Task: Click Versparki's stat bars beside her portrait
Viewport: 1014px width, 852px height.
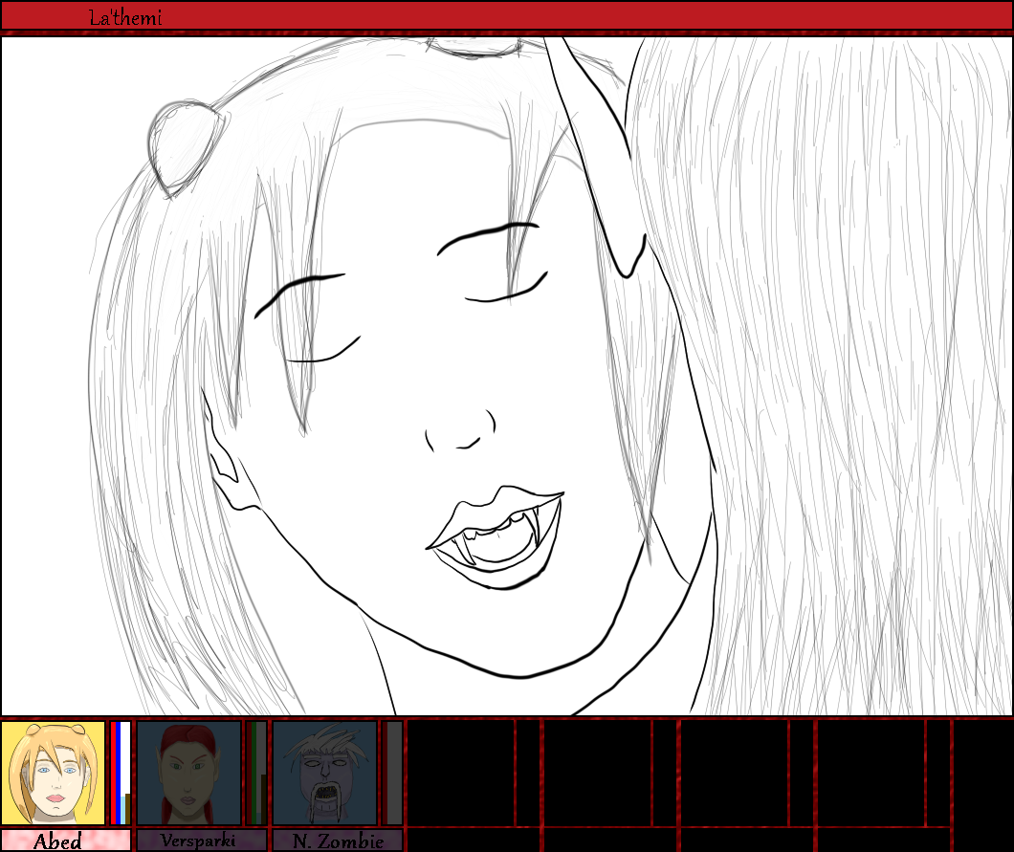Action: [x=256, y=773]
